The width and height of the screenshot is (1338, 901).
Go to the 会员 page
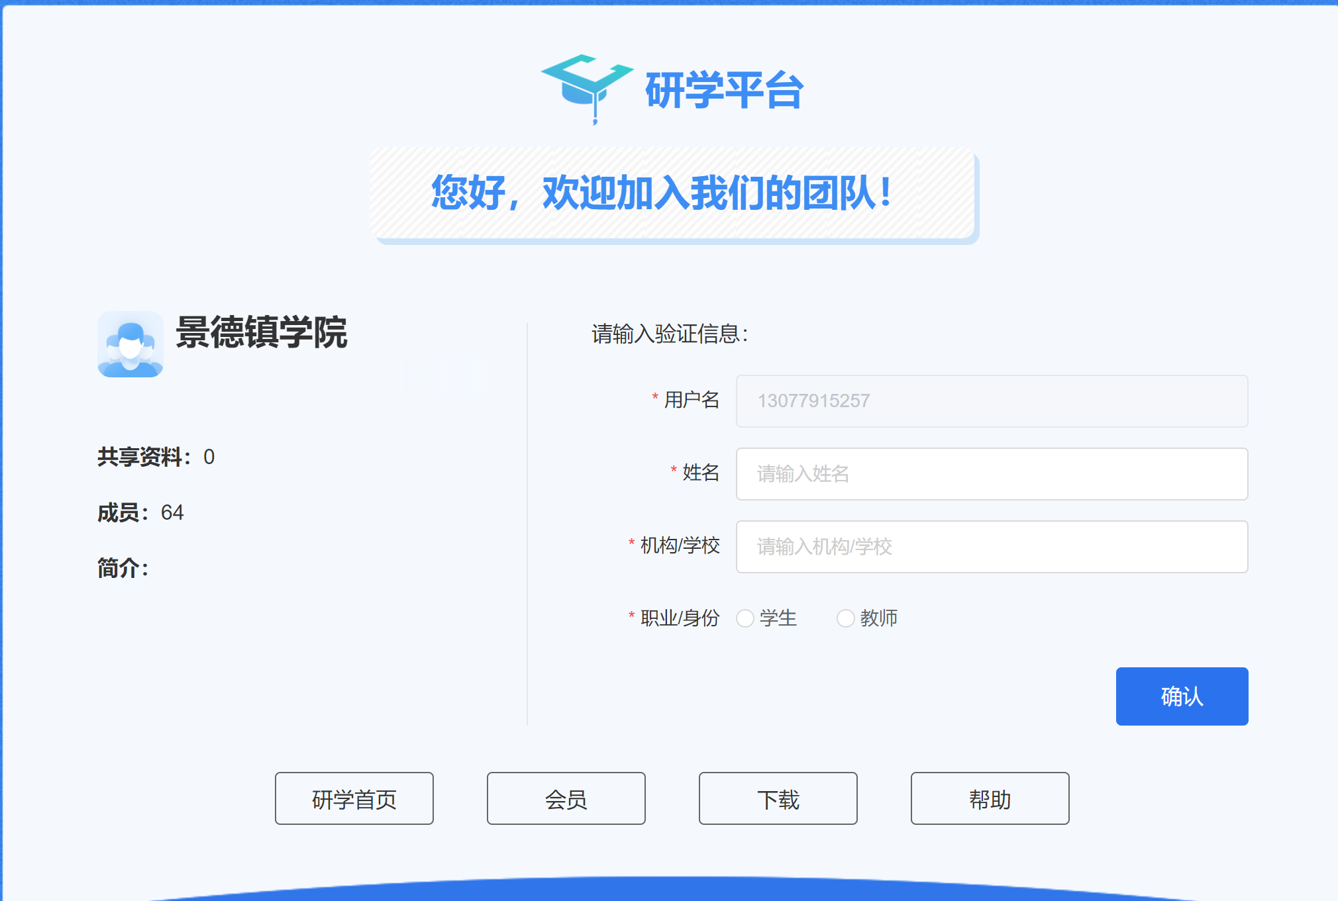[566, 798]
